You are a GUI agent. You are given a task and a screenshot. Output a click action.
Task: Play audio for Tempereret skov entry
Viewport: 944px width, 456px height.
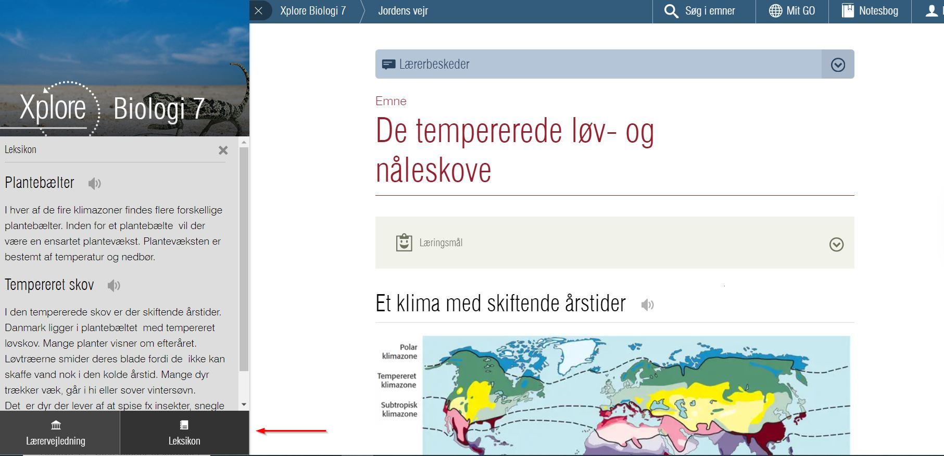(x=114, y=285)
